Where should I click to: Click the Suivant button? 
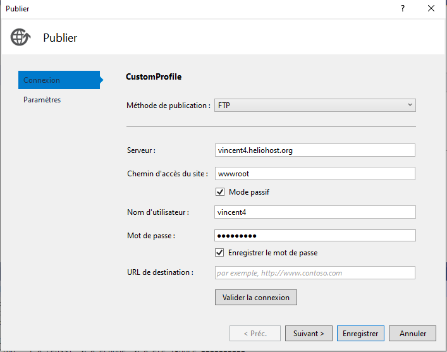309,333
